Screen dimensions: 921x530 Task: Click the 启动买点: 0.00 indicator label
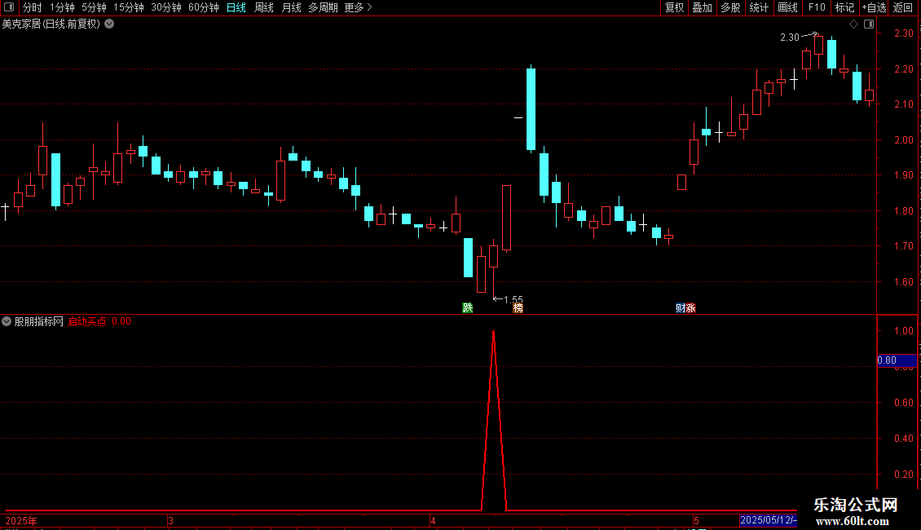[x=99, y=321]
